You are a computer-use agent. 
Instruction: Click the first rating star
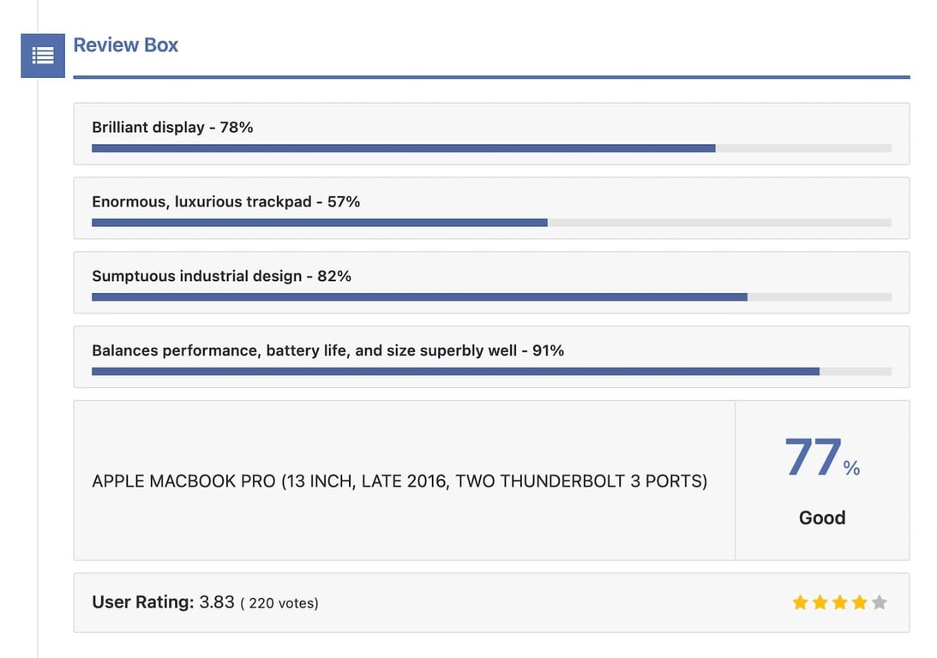[x=801, y=603]
